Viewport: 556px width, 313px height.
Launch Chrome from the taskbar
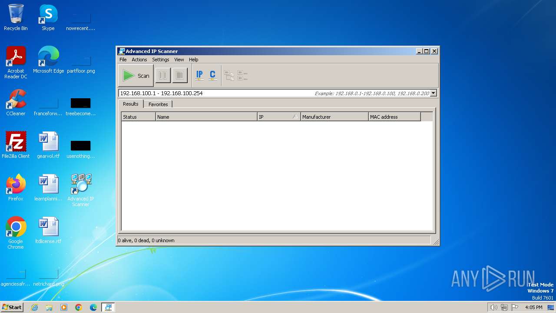pyautogui.click(x=79, y=307)
